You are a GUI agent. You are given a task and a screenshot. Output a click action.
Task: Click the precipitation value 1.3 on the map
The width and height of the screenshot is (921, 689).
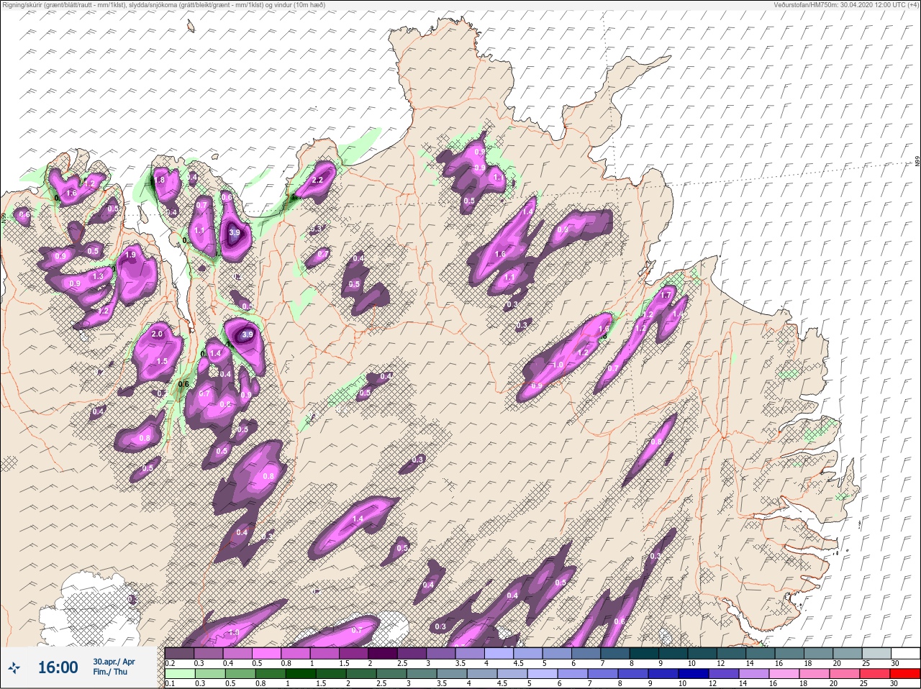point(99,275)
